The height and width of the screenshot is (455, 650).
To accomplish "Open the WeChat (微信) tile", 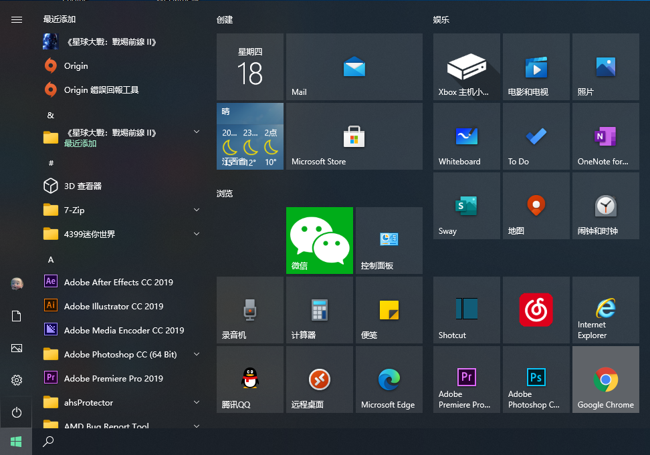I will (x=319, y=240).
